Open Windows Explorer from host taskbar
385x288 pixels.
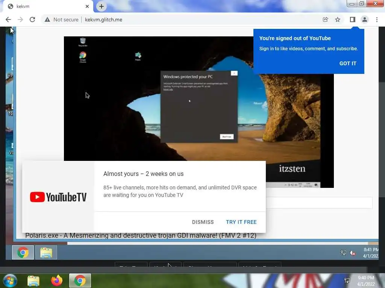point(33,280)
